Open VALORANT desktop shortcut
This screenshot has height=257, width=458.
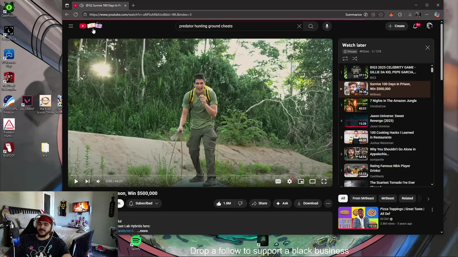tap(27, 104)
